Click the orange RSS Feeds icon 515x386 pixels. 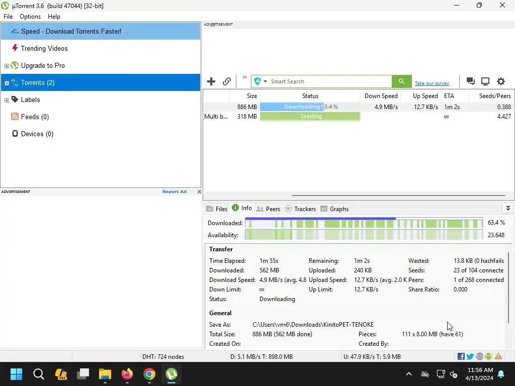tap(15, 117)
